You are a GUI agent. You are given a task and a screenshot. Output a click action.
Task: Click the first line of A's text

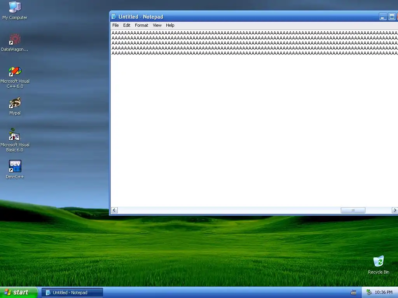(x=255, y=33)
